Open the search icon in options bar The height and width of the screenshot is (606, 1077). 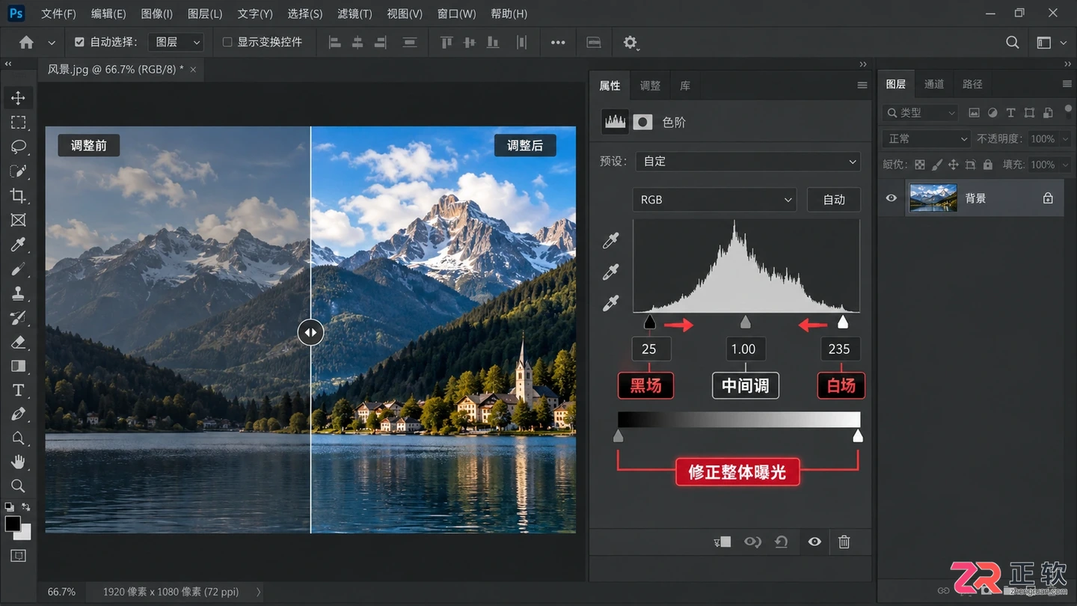point(1012,43)
